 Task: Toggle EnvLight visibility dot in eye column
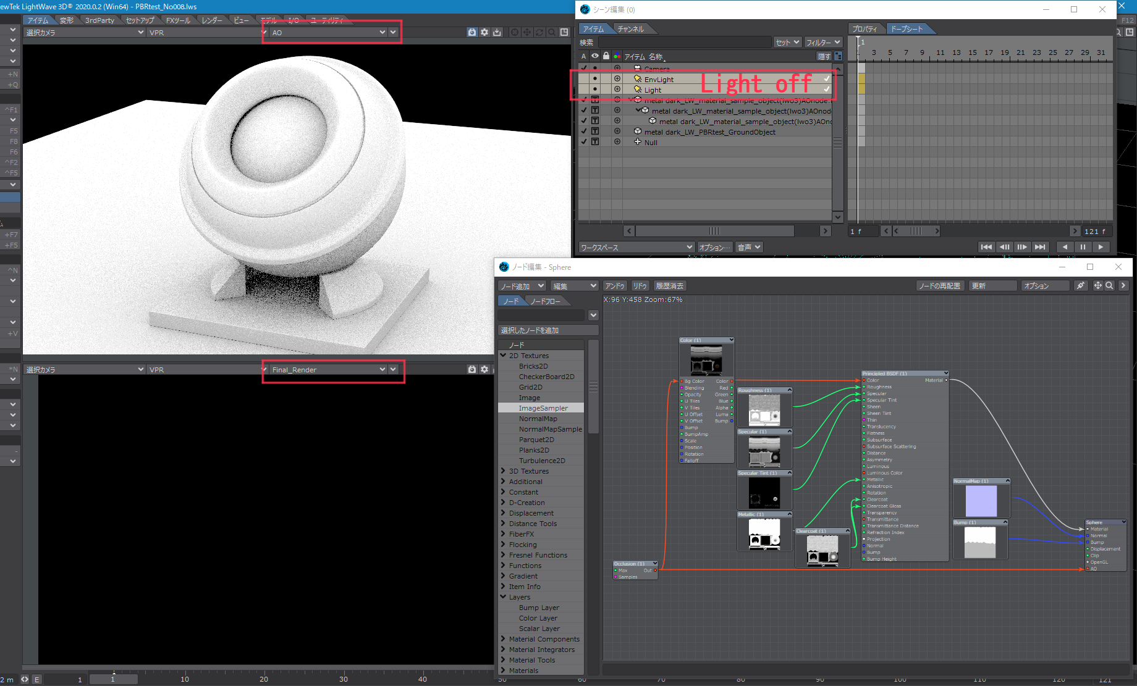pos(594,78)
